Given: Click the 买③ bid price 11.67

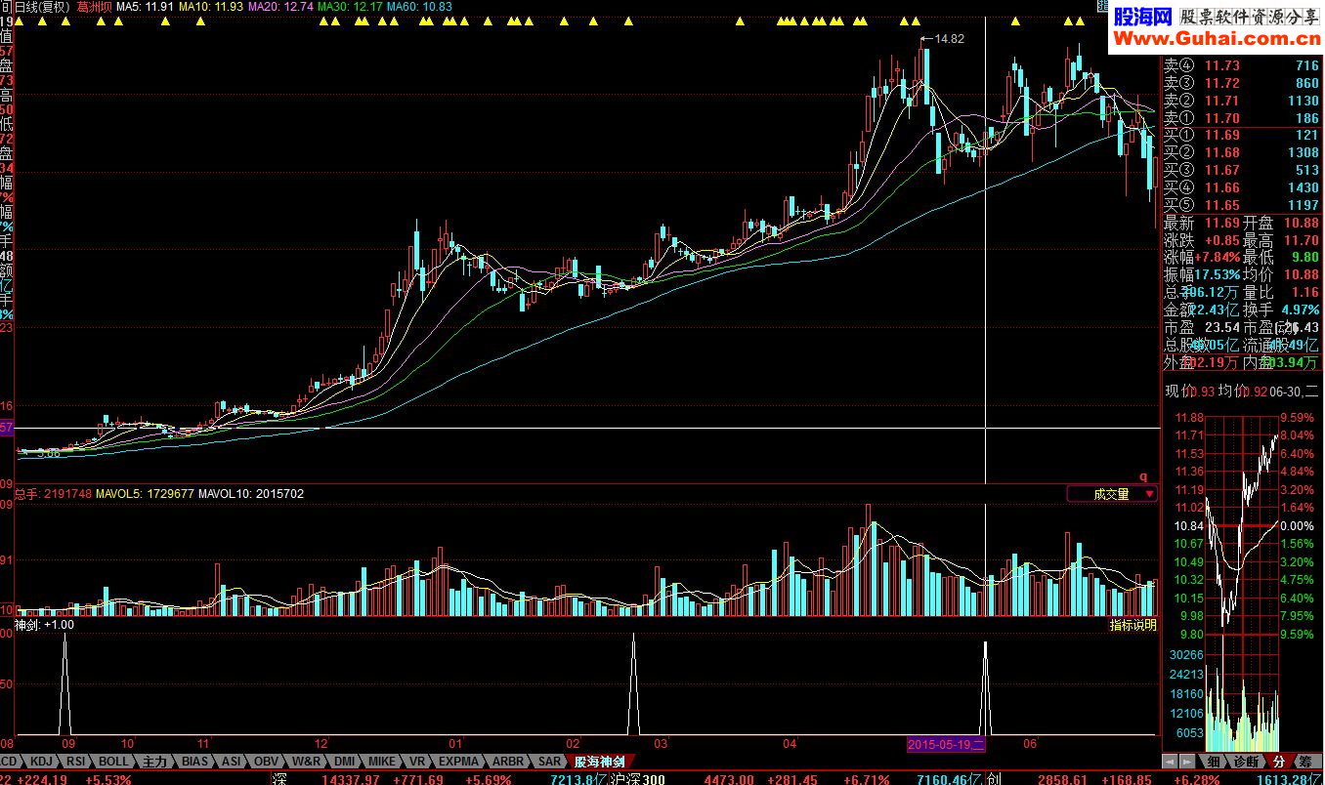Looking at the screenshot, I should [1221, 171].
